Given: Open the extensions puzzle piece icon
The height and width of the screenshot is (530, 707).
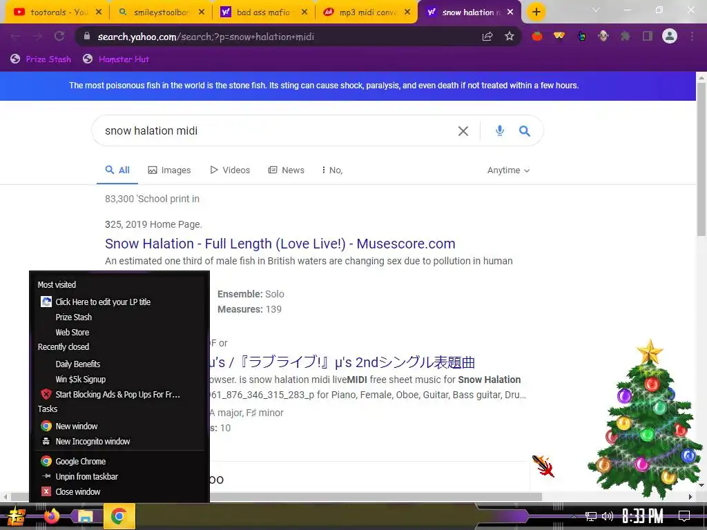Looking at the screenshot, I should [x=626, y=37].
